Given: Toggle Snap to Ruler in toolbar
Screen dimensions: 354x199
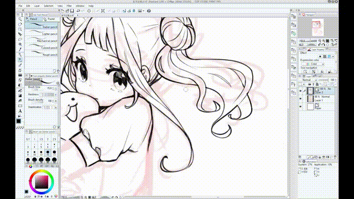Looking at the screenshot, I should (124, 11).
